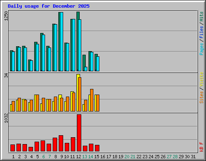Click day 31 on the x-axis
Viewport: 206px width, 161px height.
click(193, 157)
